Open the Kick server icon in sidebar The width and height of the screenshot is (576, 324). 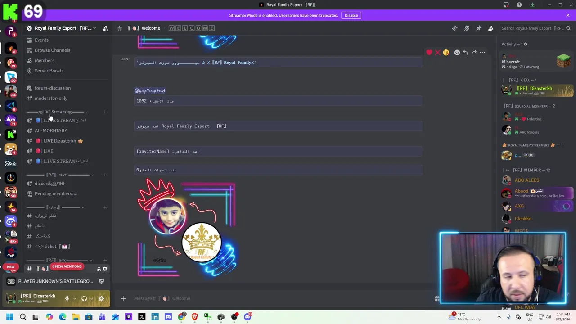(x=11, y=134)
